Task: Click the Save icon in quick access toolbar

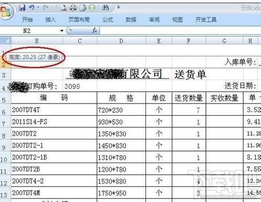Action: coord(22,8)
